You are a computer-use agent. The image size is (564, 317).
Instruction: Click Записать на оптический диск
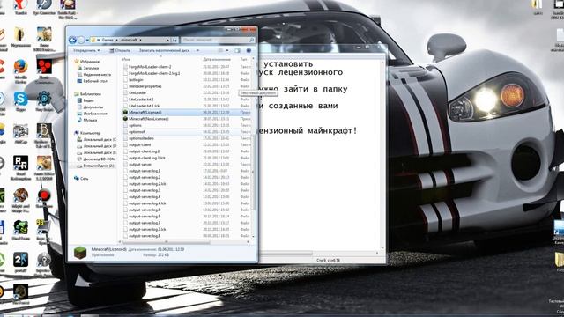coord(164,51)
